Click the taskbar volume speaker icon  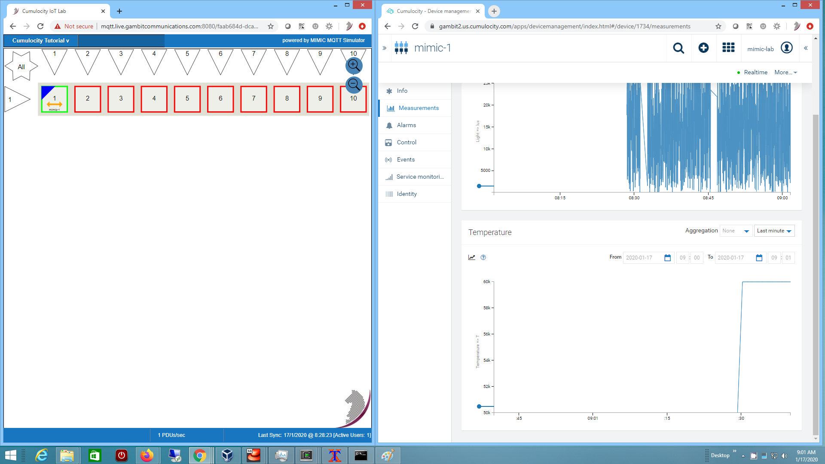784,456
